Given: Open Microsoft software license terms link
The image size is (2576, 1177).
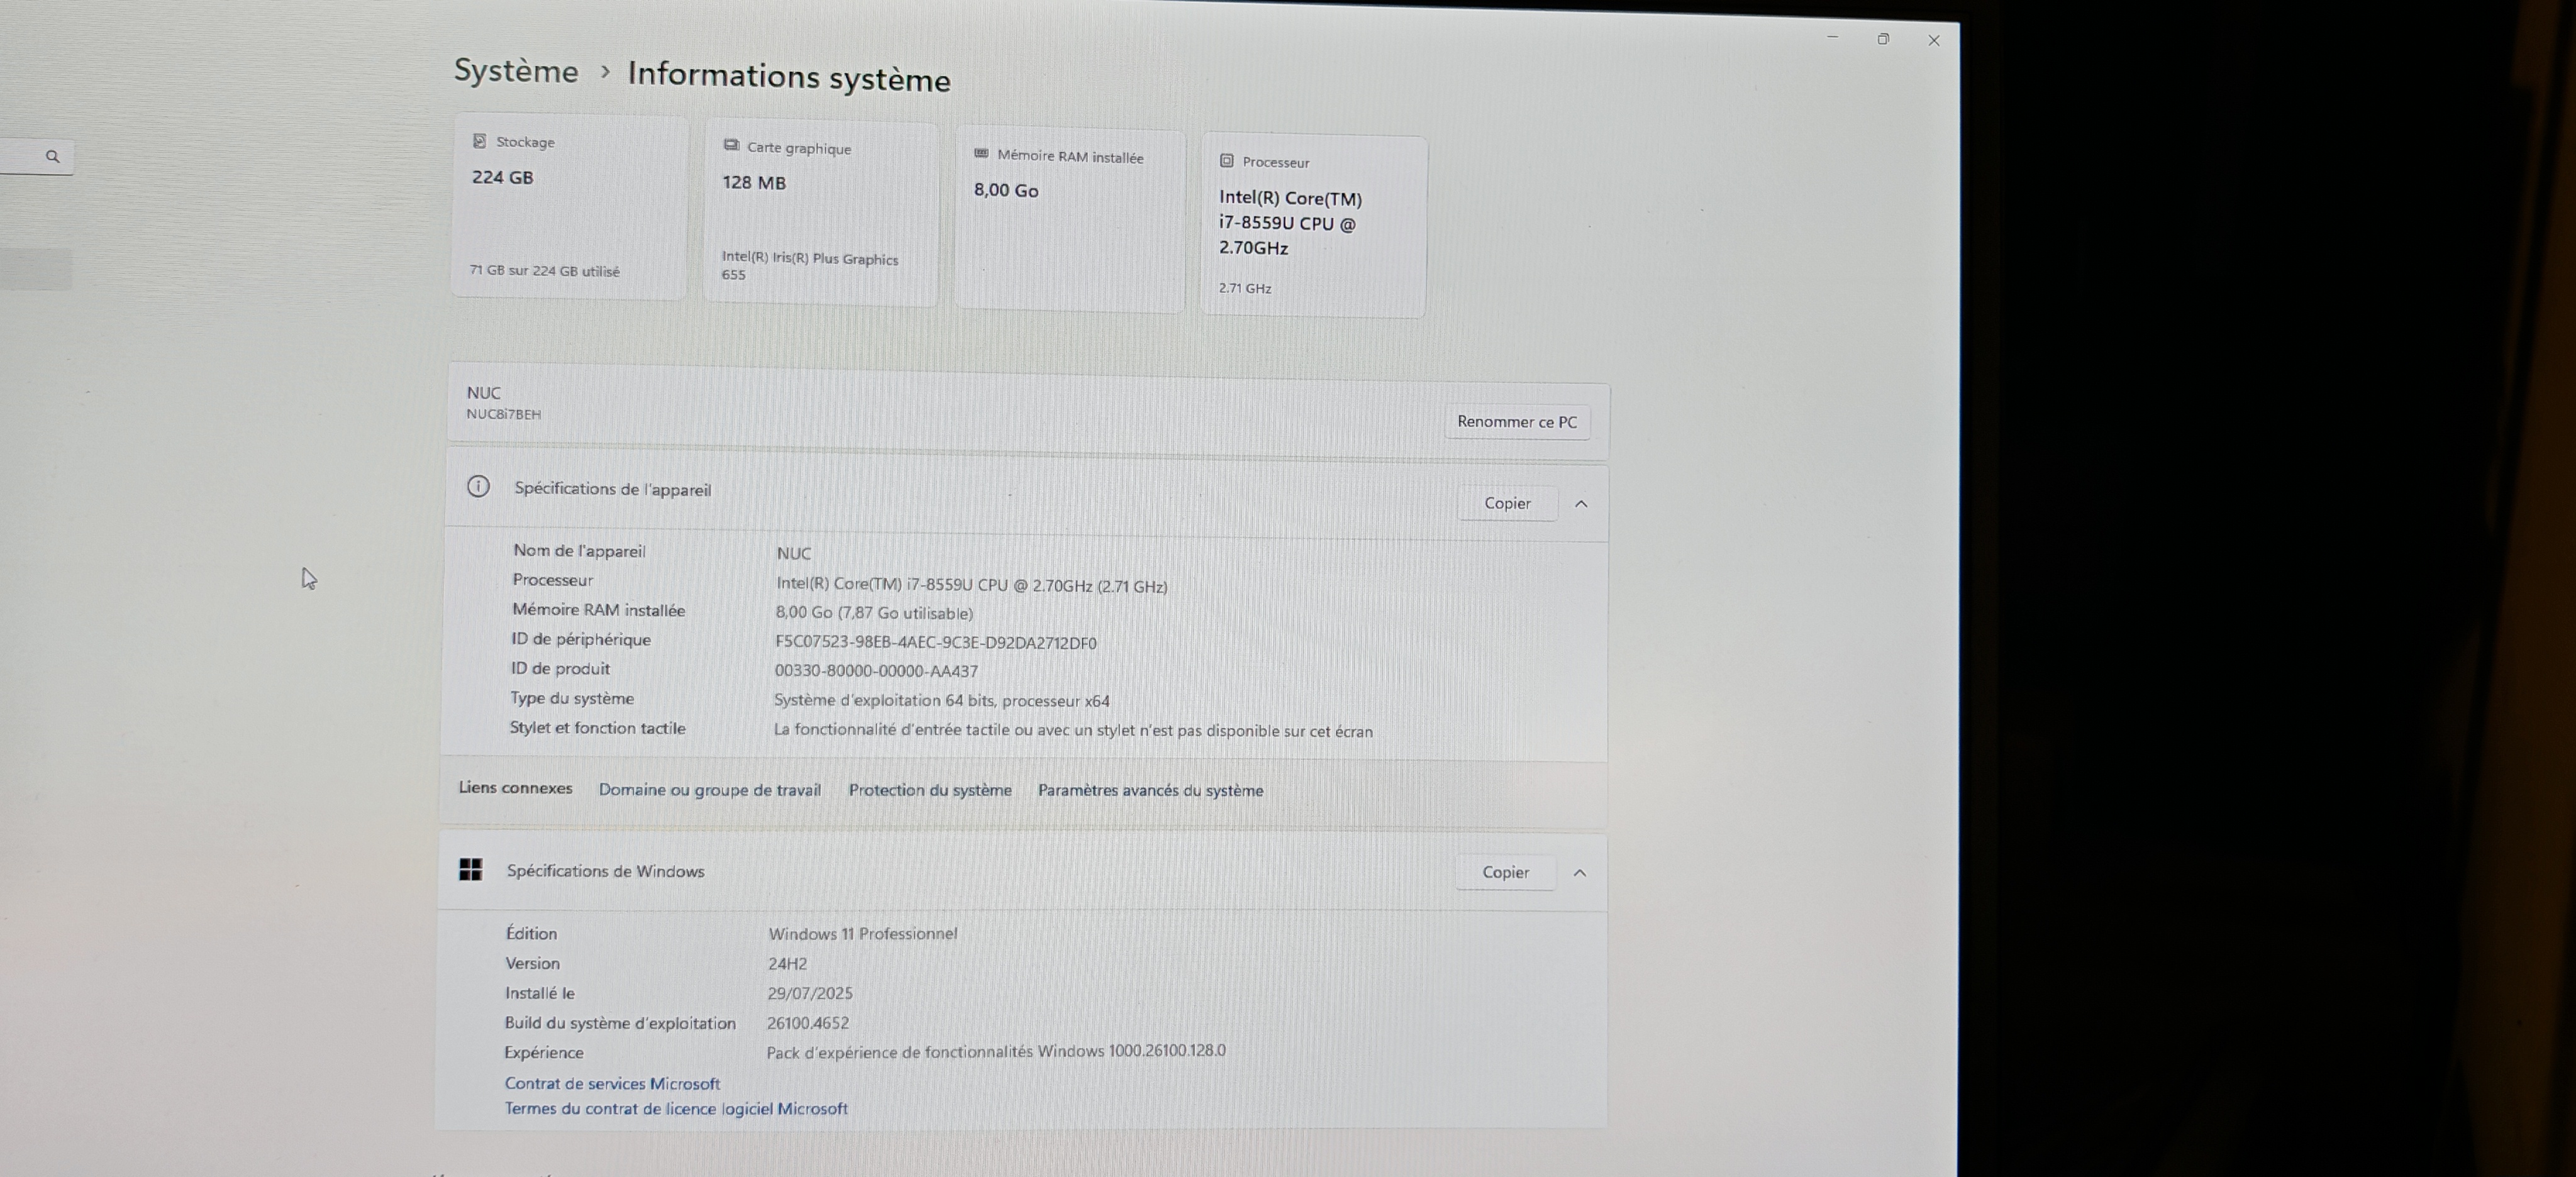Looking at the screenshot, I should 676,1108.
